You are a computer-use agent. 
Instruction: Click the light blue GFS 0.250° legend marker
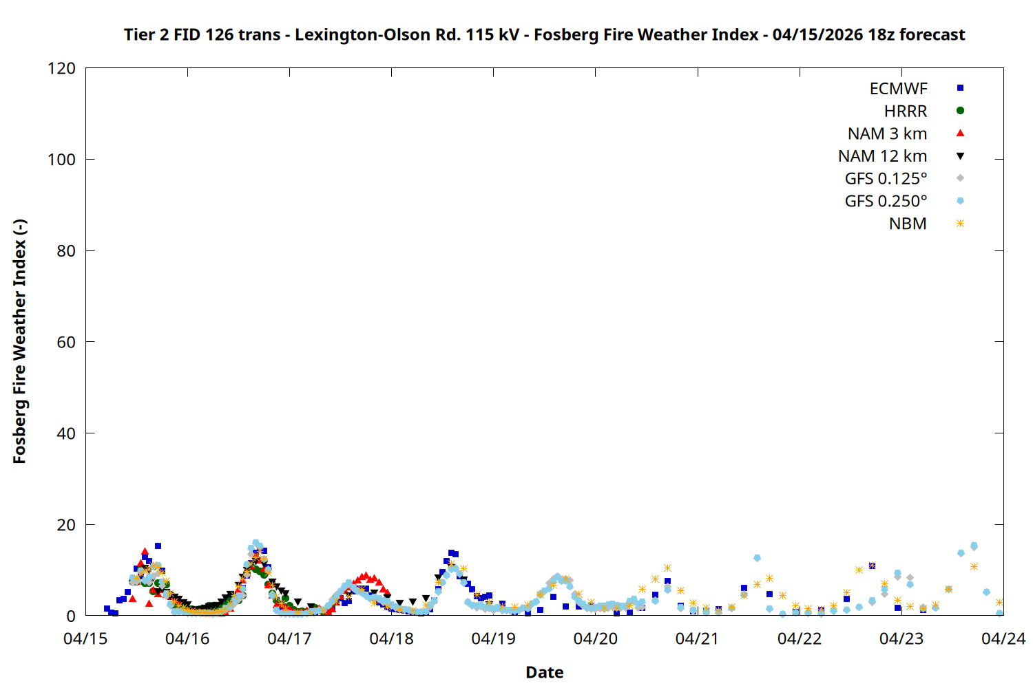click(960, 201)
